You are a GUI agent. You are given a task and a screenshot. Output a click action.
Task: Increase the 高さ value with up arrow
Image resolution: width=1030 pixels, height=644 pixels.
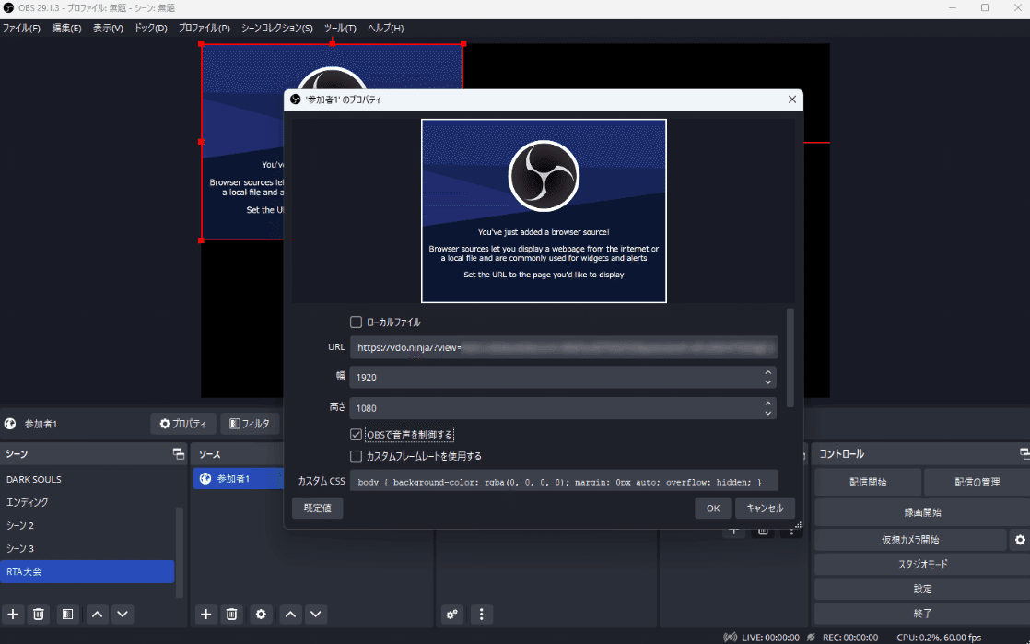(767, 404)
